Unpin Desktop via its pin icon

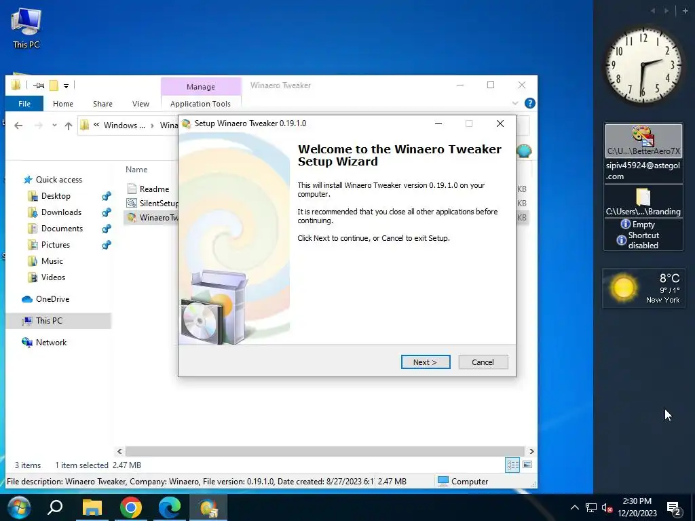107,196
